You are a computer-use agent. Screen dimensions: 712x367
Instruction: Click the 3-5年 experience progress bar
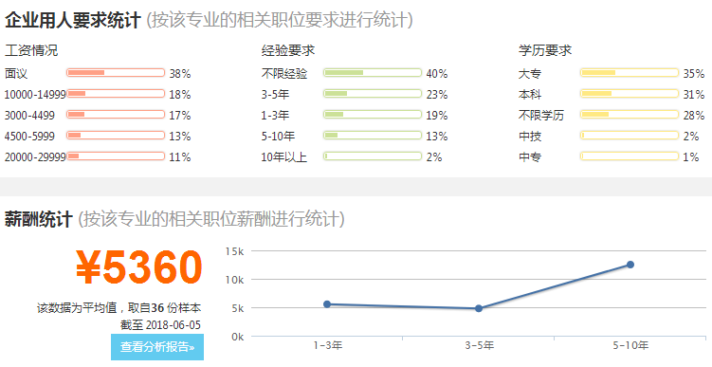coord(373,94)
